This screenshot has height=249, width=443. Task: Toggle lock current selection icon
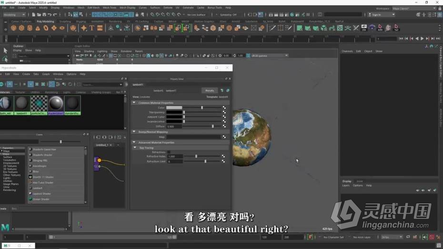(x=137, y=15)
